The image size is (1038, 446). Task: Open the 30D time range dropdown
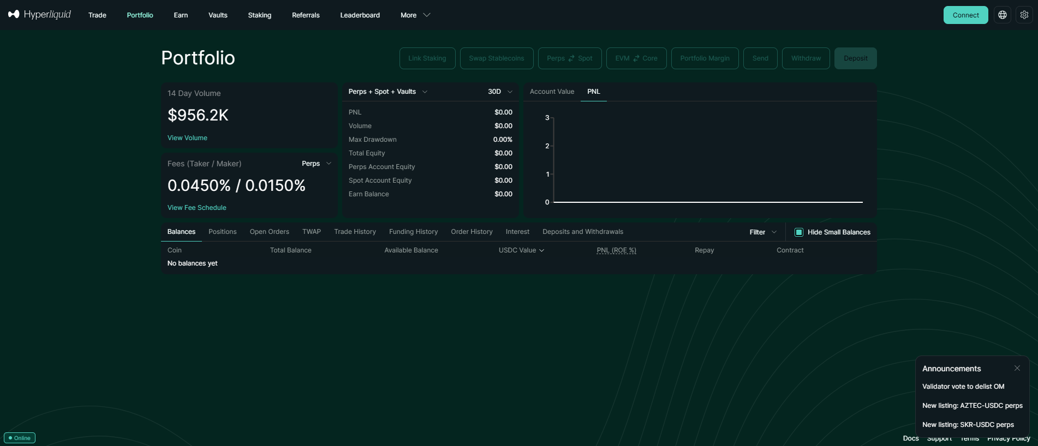[500, 92]
